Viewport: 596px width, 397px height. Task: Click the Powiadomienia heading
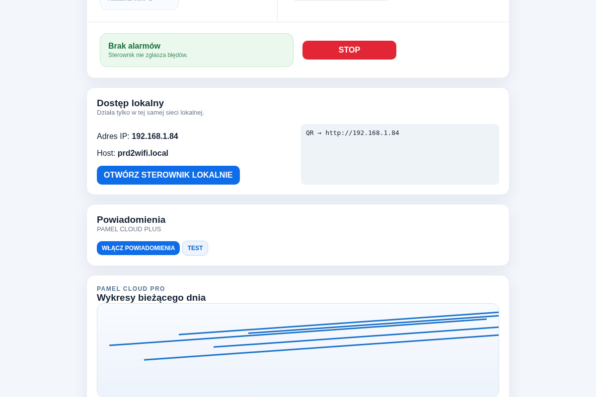point(131,220)
